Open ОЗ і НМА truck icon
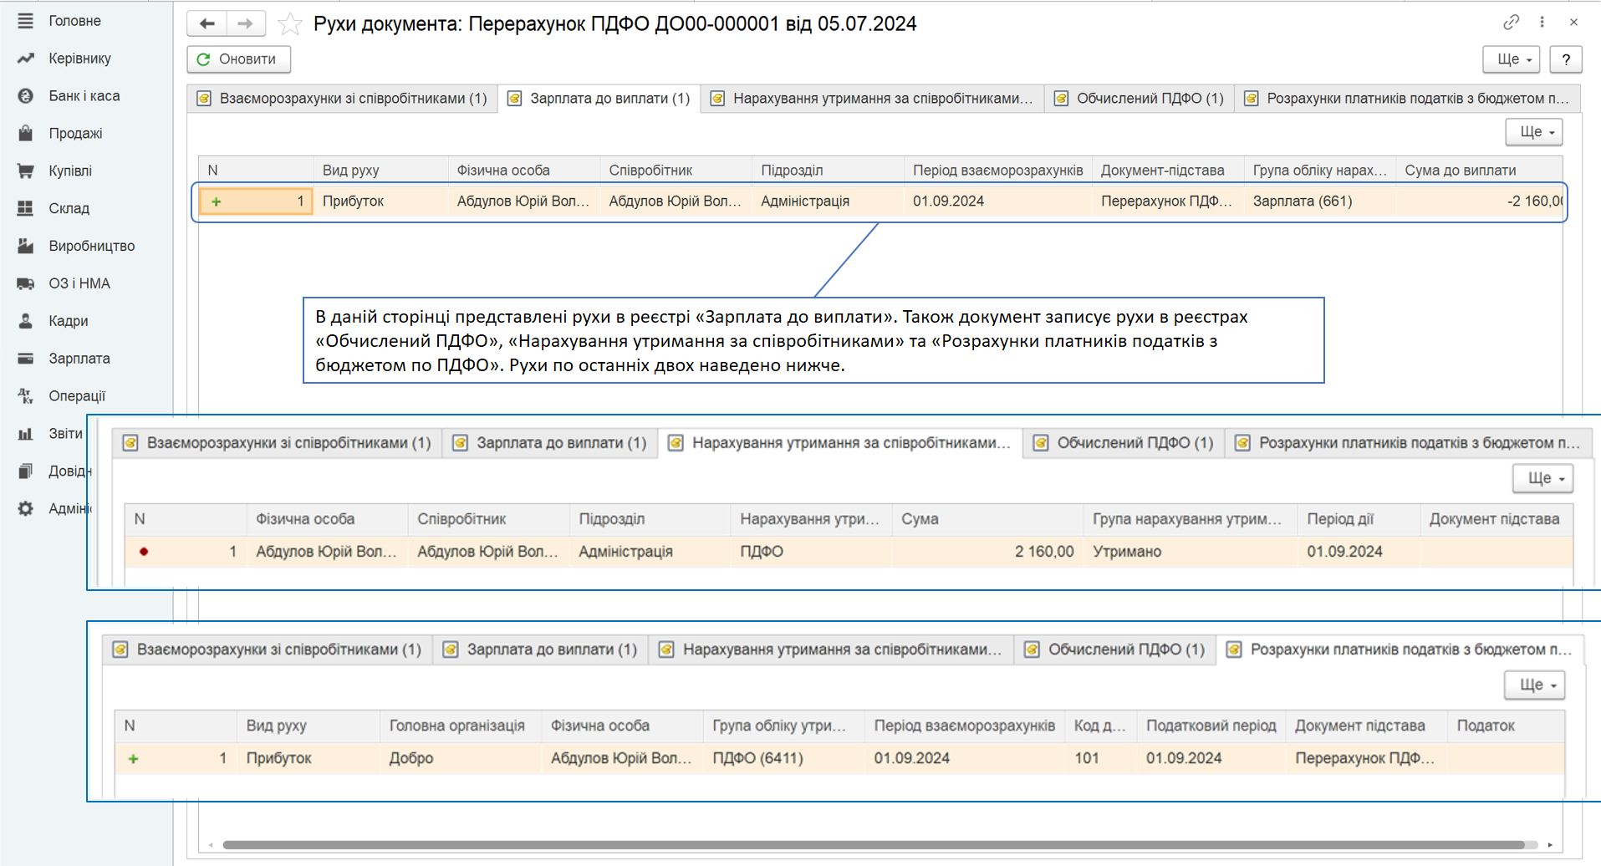This screenshot has width=1601, height=866. tap(25, 283)
